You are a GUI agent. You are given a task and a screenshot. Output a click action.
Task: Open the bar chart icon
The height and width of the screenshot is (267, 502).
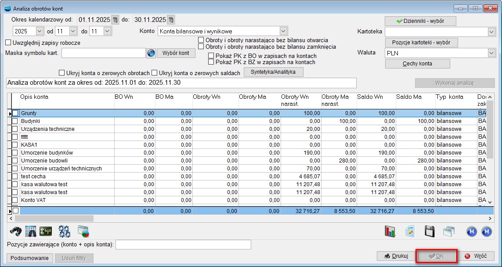point(390,231)
